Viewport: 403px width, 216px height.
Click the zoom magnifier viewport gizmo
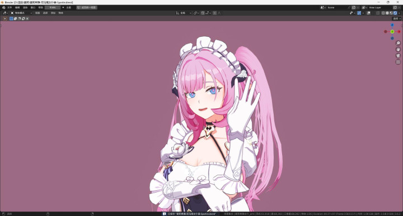398,43
